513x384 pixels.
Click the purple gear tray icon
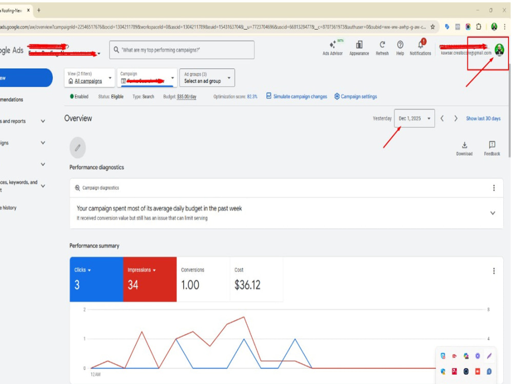click(478, 356)
